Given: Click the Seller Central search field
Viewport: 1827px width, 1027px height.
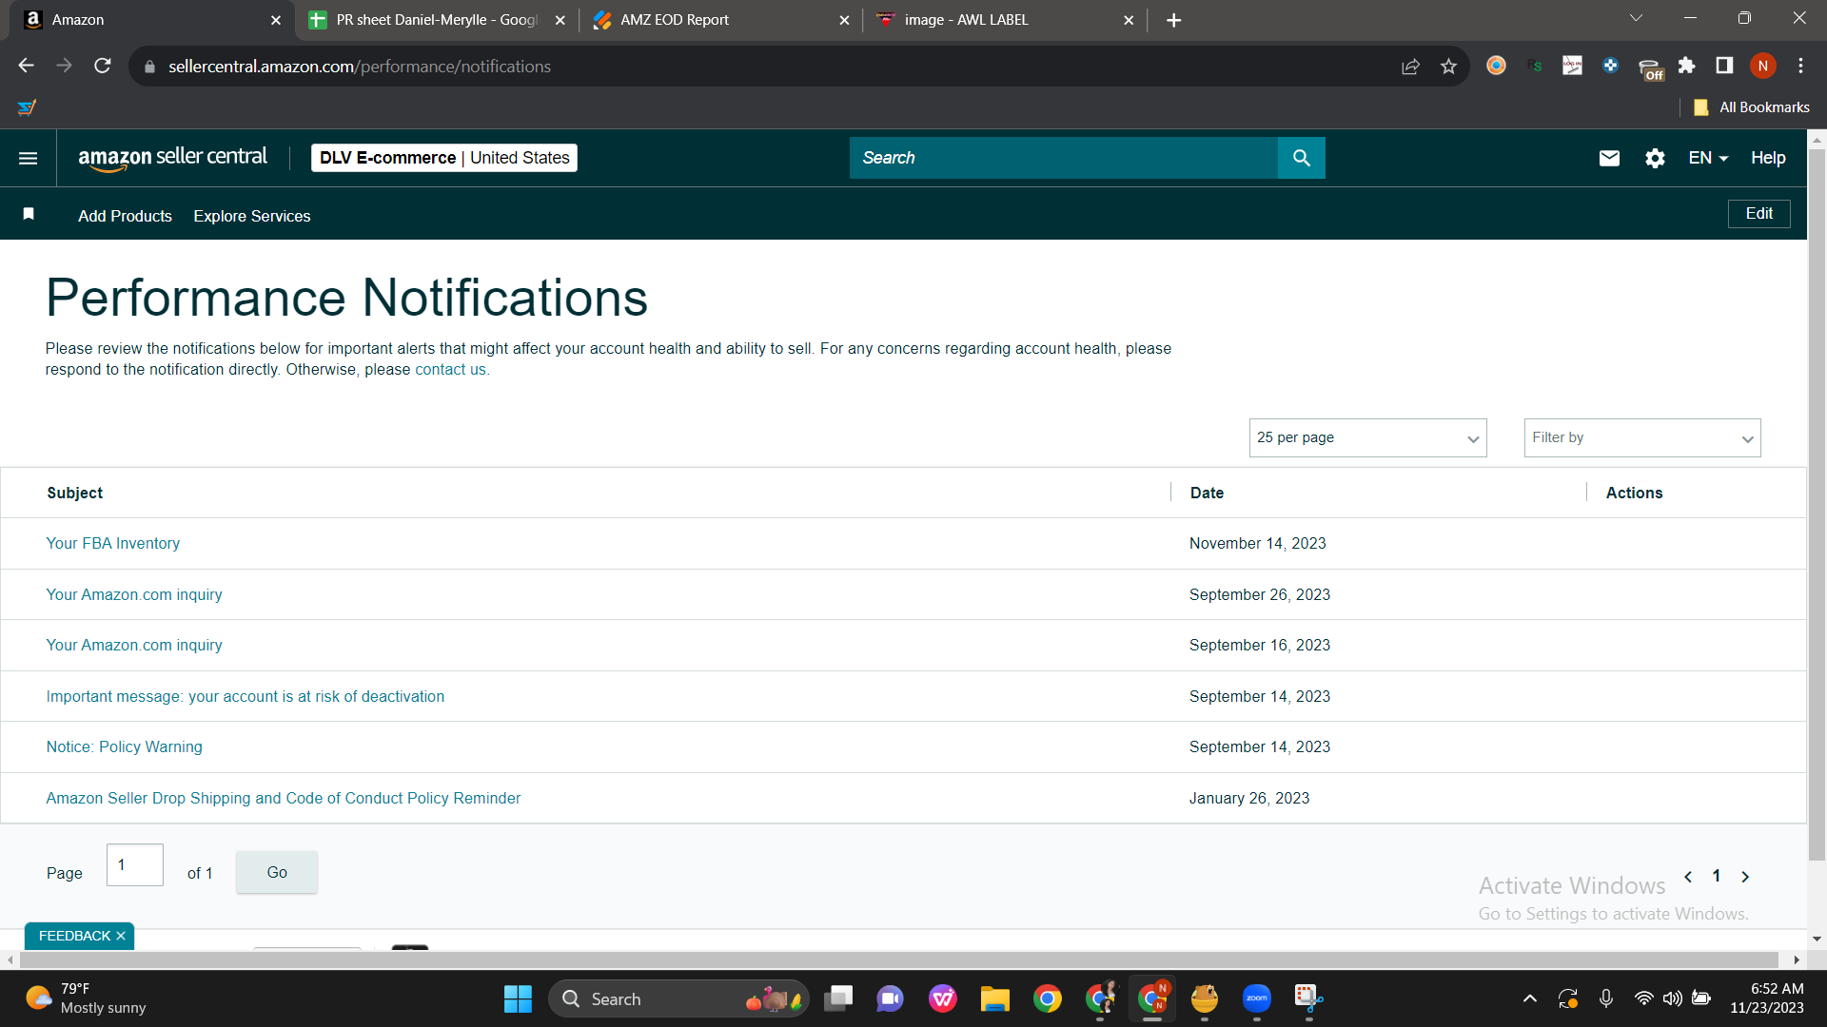Looking at the screenshot, I should coord(1063,158).
